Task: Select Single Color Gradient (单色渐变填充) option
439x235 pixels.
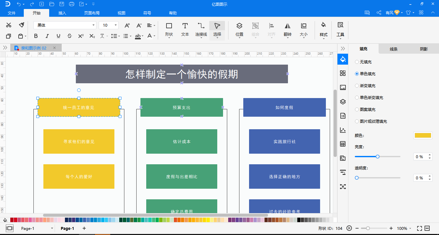Action: (x=369, y=97)
